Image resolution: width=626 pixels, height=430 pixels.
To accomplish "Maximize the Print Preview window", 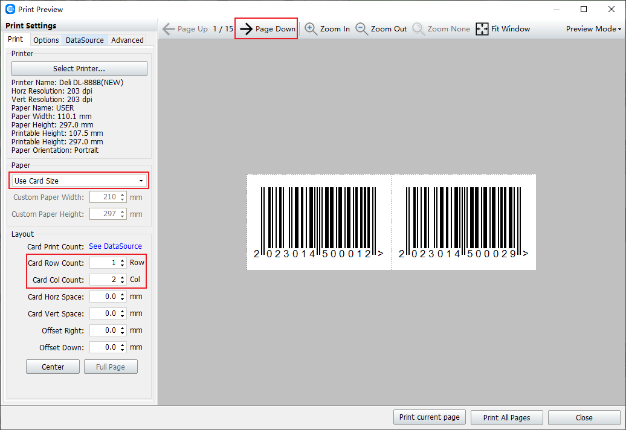I will pyautogui.click(x=584, y=9).
